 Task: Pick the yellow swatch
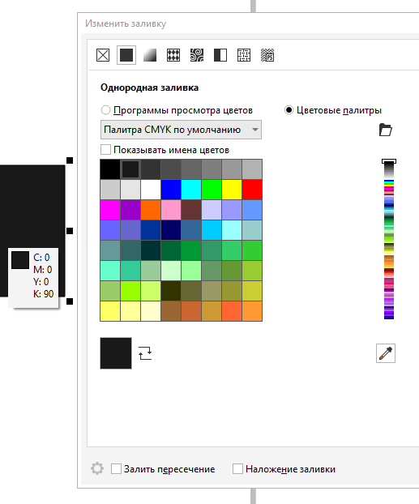(x=232, y=190)
